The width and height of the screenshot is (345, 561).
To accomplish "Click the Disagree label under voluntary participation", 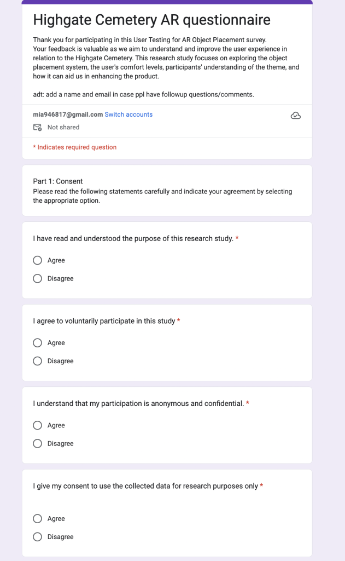I will pyautogui.click(x=60, y=362).
